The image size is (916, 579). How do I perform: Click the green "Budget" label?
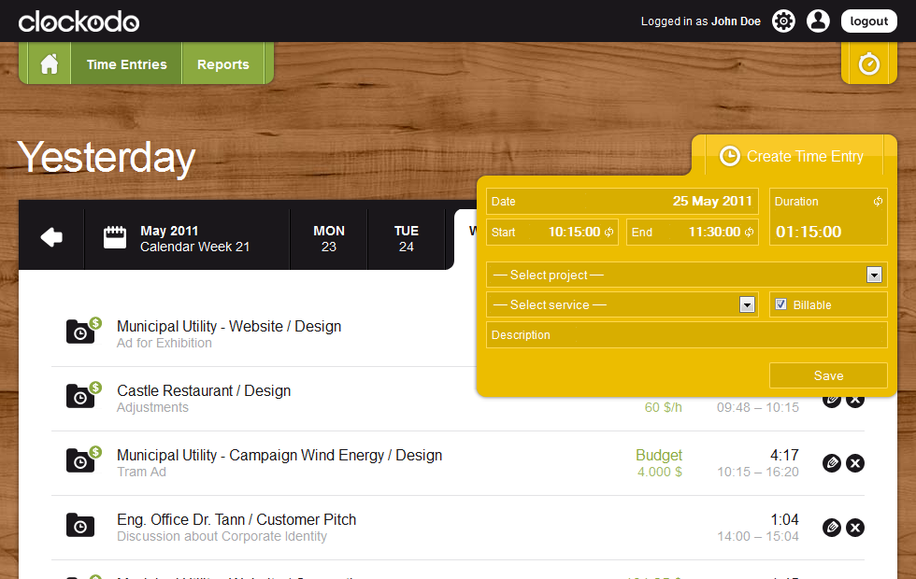click(659, 456)
